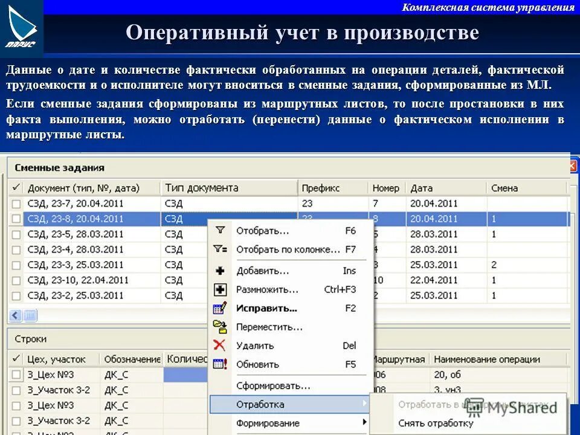Click the Обновить calendar-exclamation icon
This screenshot has width=580, height=435.
pyautogui.click(x=219, y=364)
